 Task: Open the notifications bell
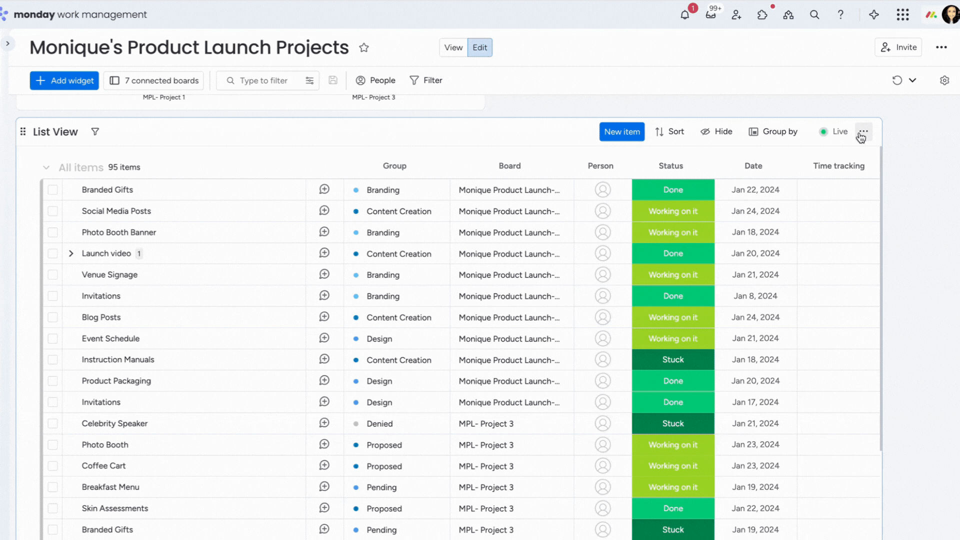685,15
